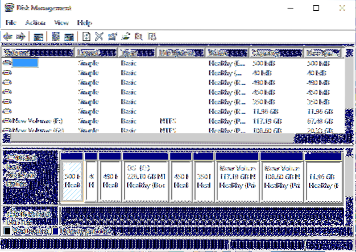Click the blue Primary partition legend swatch
This screenshot has height=252, width=356.
coord(54,232)
